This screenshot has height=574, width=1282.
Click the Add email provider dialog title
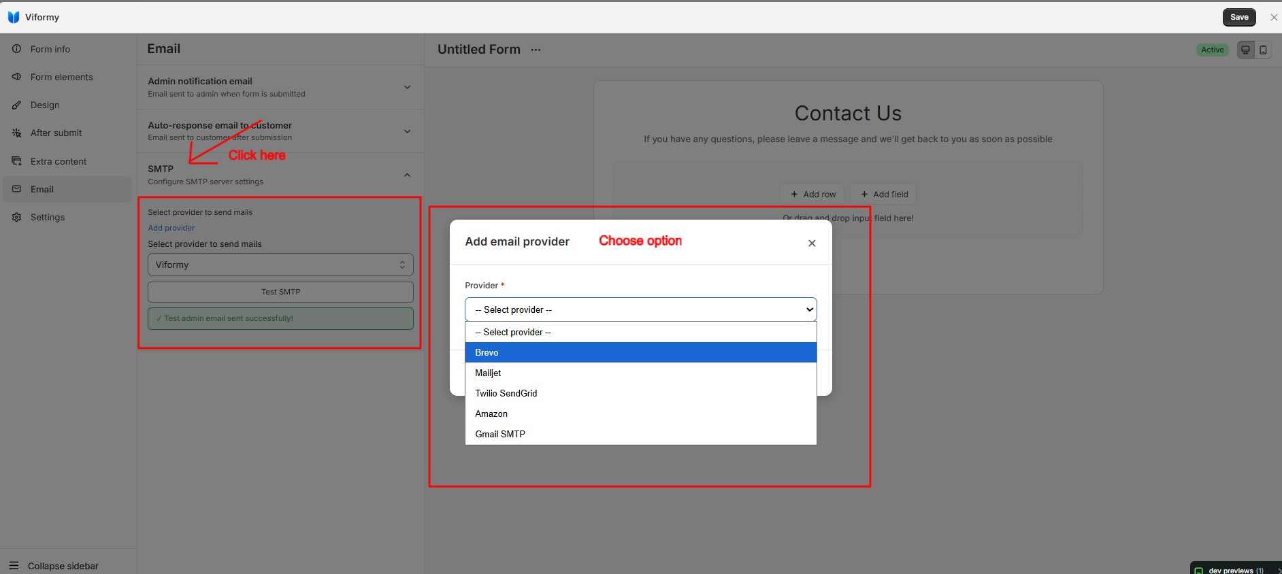pos(517,241)
